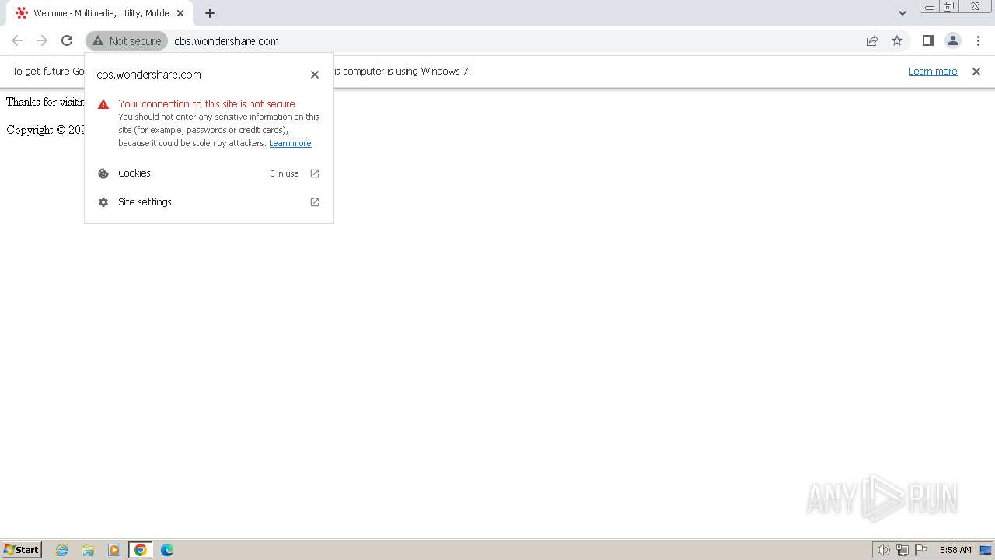Open Action Center flag icon
This screenshot has height=560, width=995.
[921, 550]
